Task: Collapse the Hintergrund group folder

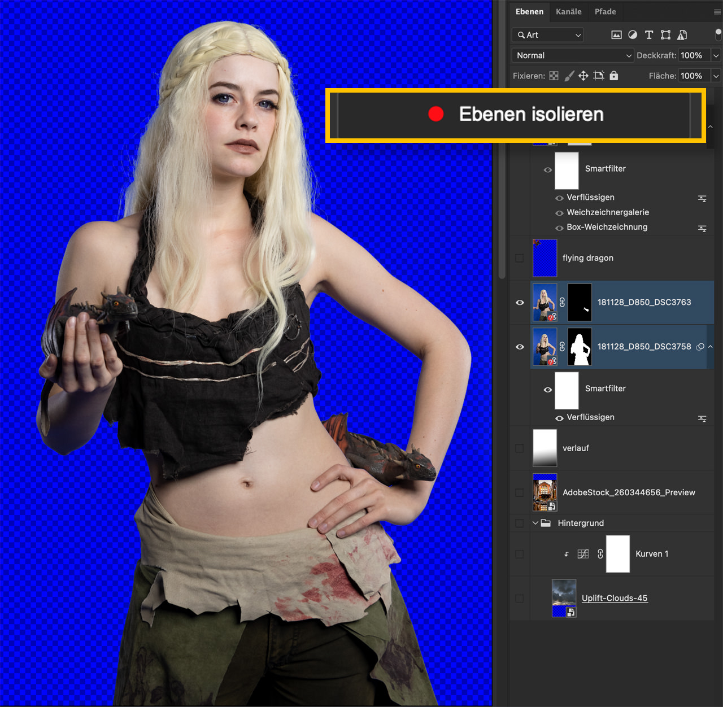Action: [x=535, y=523]
